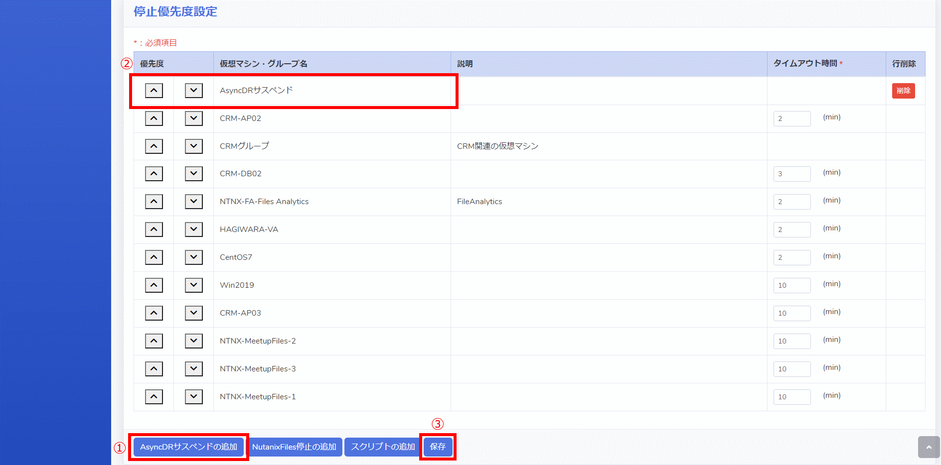Viewport: 941px width, 465px height.
Task: Click NutanixFiles停止の追加 button
Action: 294,447
